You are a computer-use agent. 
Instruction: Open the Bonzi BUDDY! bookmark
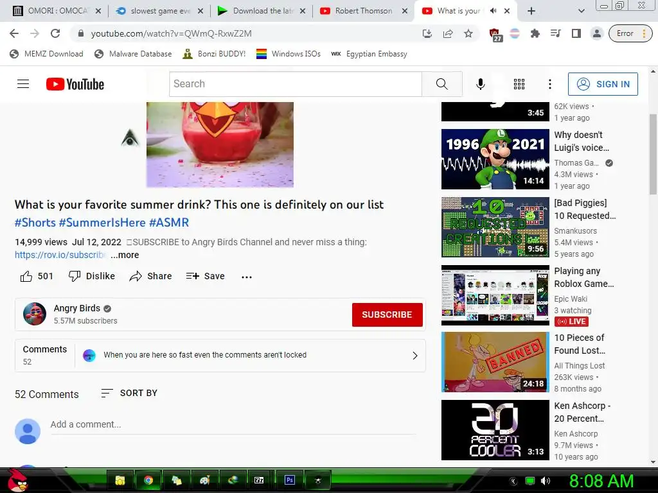[x=214, y=54]
